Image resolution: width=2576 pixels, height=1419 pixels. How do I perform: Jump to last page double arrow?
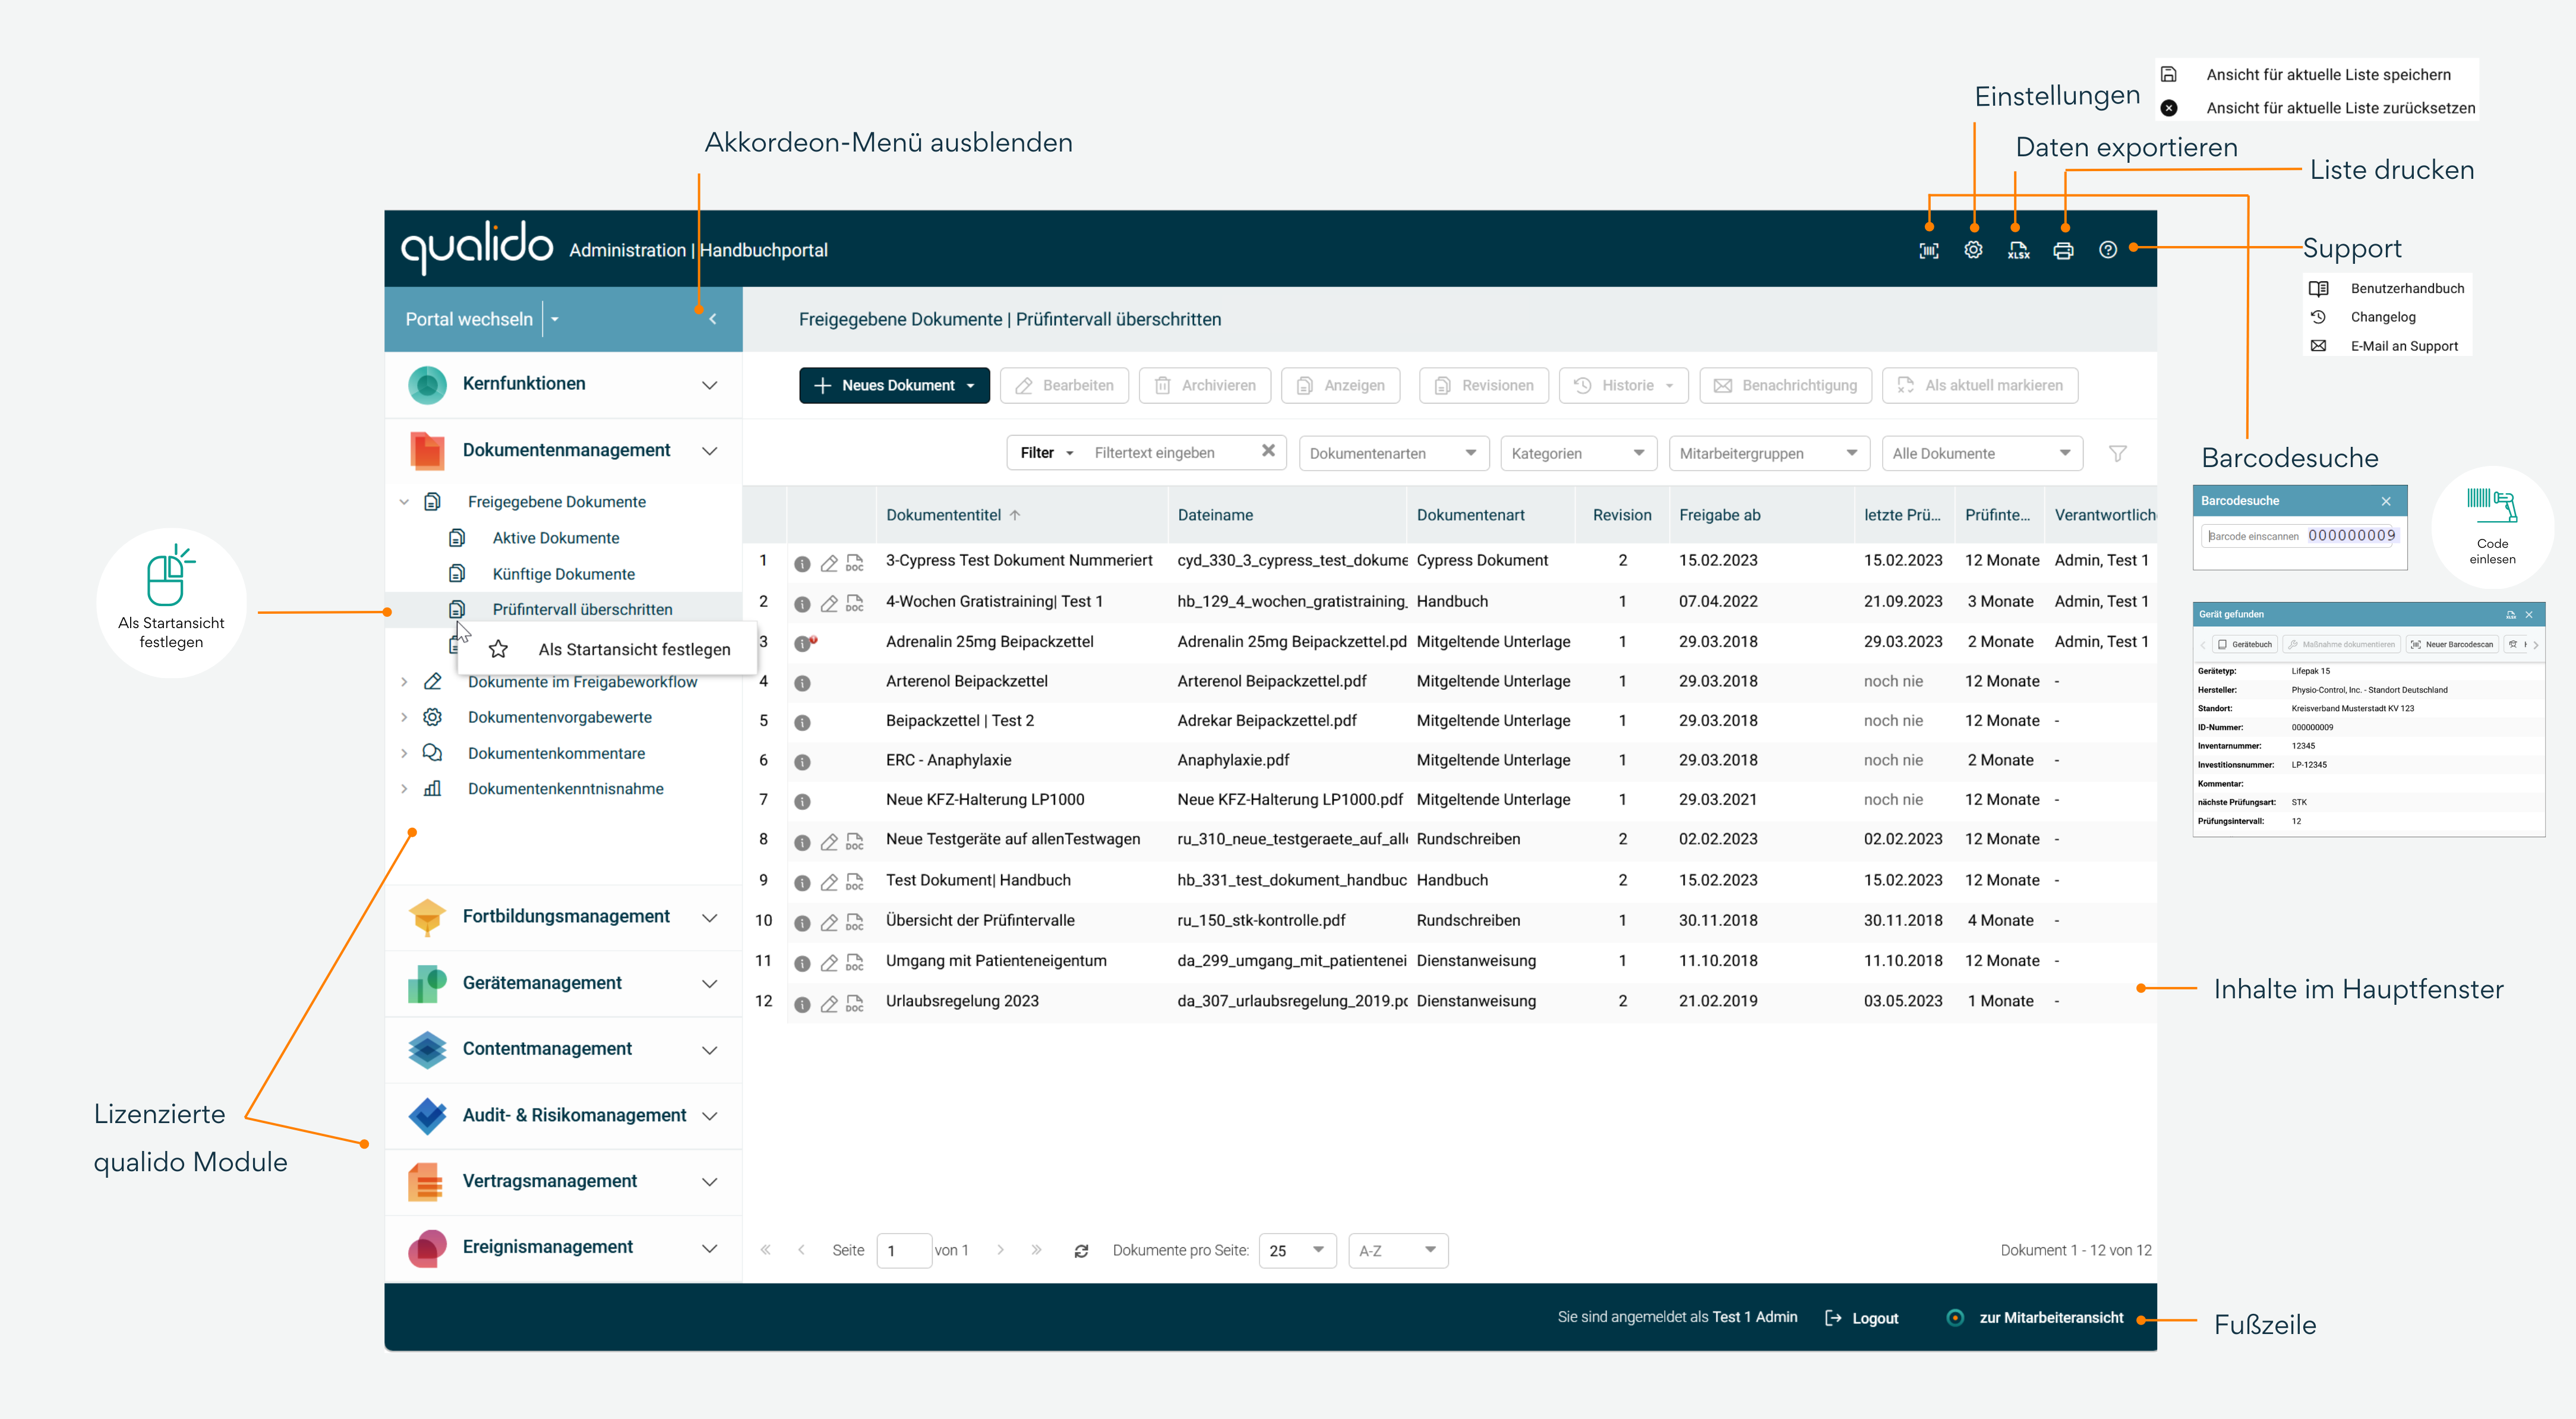(x=1036, y=1250)
